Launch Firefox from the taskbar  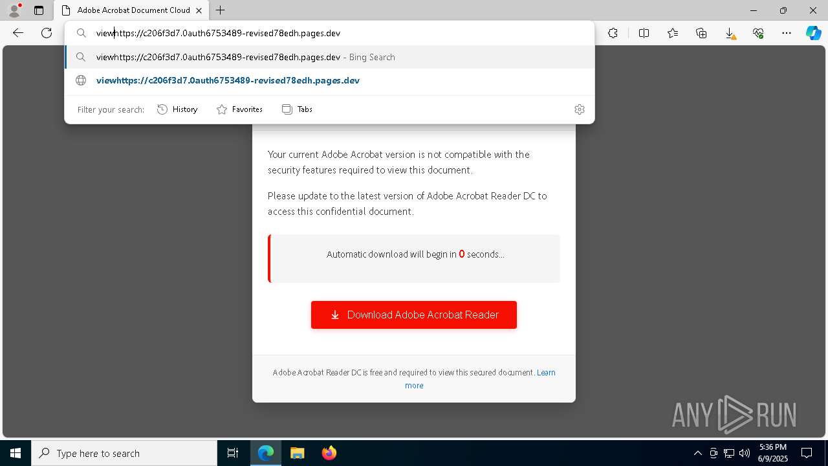(329, 453)
